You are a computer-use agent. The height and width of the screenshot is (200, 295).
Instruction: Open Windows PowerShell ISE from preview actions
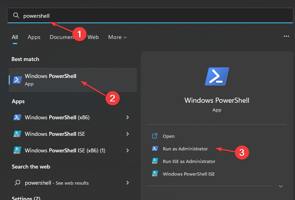pyautogui.click(x=189, y=174)
